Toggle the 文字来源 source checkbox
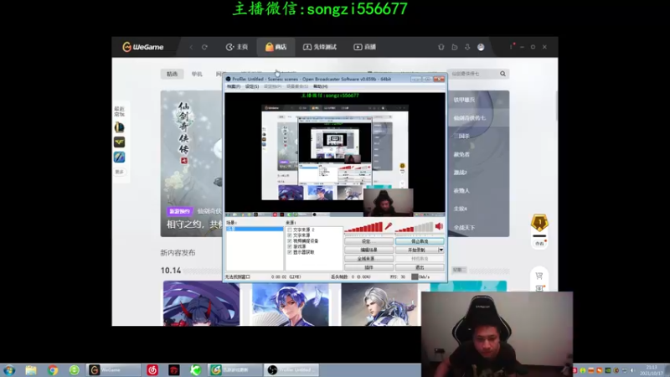Viewport: 670px width, 377px height. (290, 235)
